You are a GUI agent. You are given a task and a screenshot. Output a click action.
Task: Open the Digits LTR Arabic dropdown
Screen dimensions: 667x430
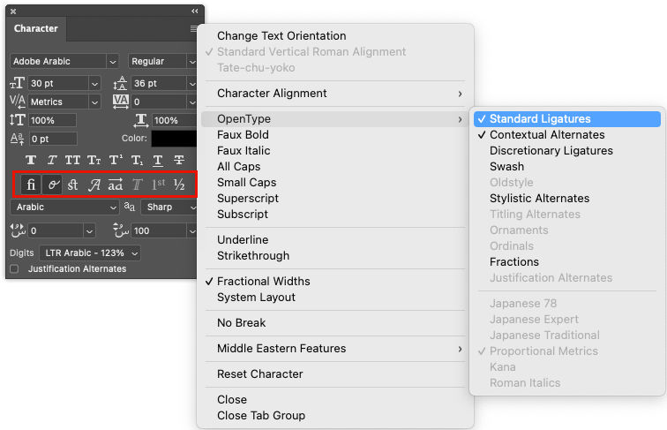point(90,253)
